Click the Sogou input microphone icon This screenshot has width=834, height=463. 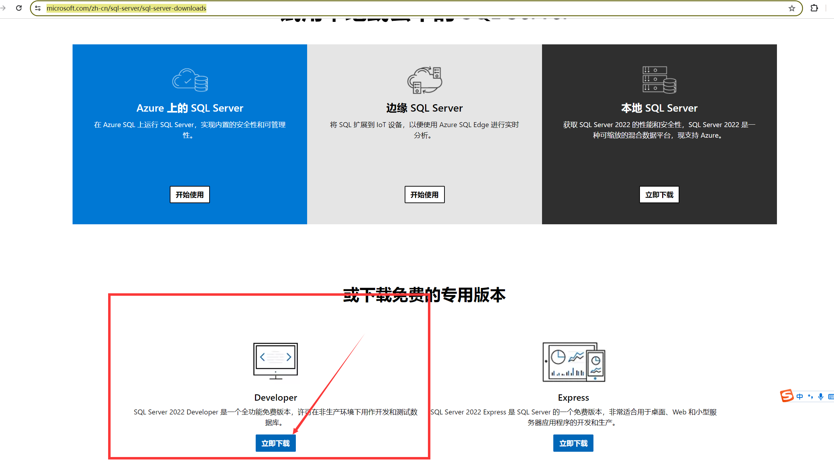tap(821, 397)
